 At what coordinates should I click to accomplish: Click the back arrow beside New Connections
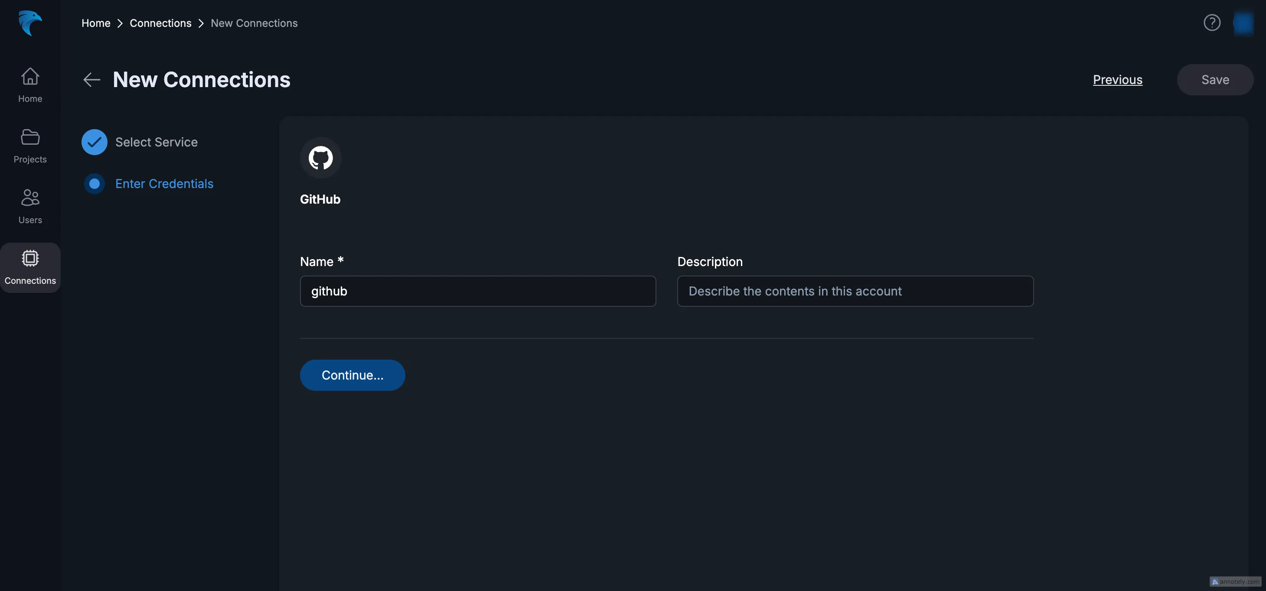coord(91,80)
